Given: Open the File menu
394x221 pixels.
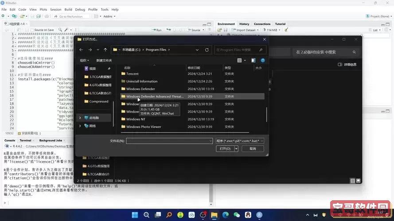Looking at the screenshot, I should click(x=4, y=10).
